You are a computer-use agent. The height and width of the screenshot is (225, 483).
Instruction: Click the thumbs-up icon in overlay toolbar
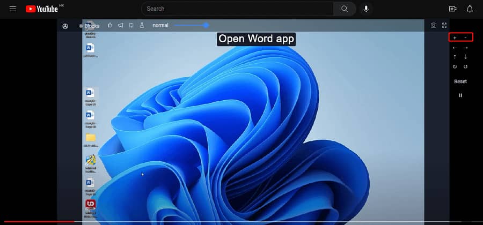tap(110, 25)
